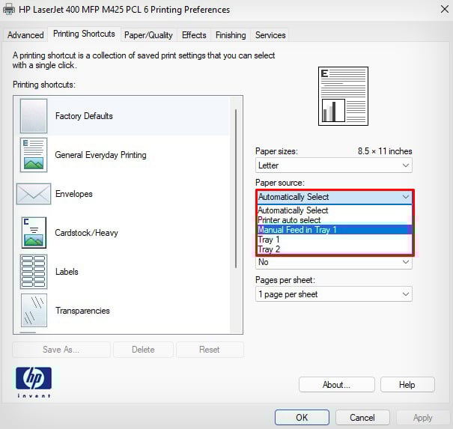Screen dimensions: 453x429
Task: Select the Envelopes text label
Action: (74, 194)
